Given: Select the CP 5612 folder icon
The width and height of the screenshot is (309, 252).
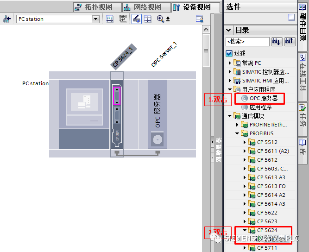Looking at the screenshot, I should pos(252,160).
